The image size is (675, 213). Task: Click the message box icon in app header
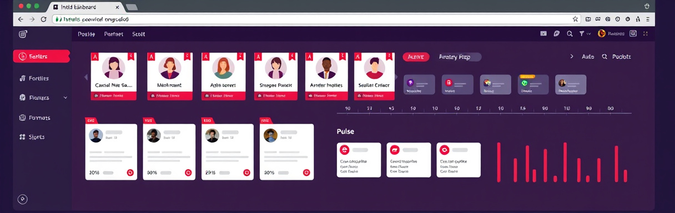point(633,34)
